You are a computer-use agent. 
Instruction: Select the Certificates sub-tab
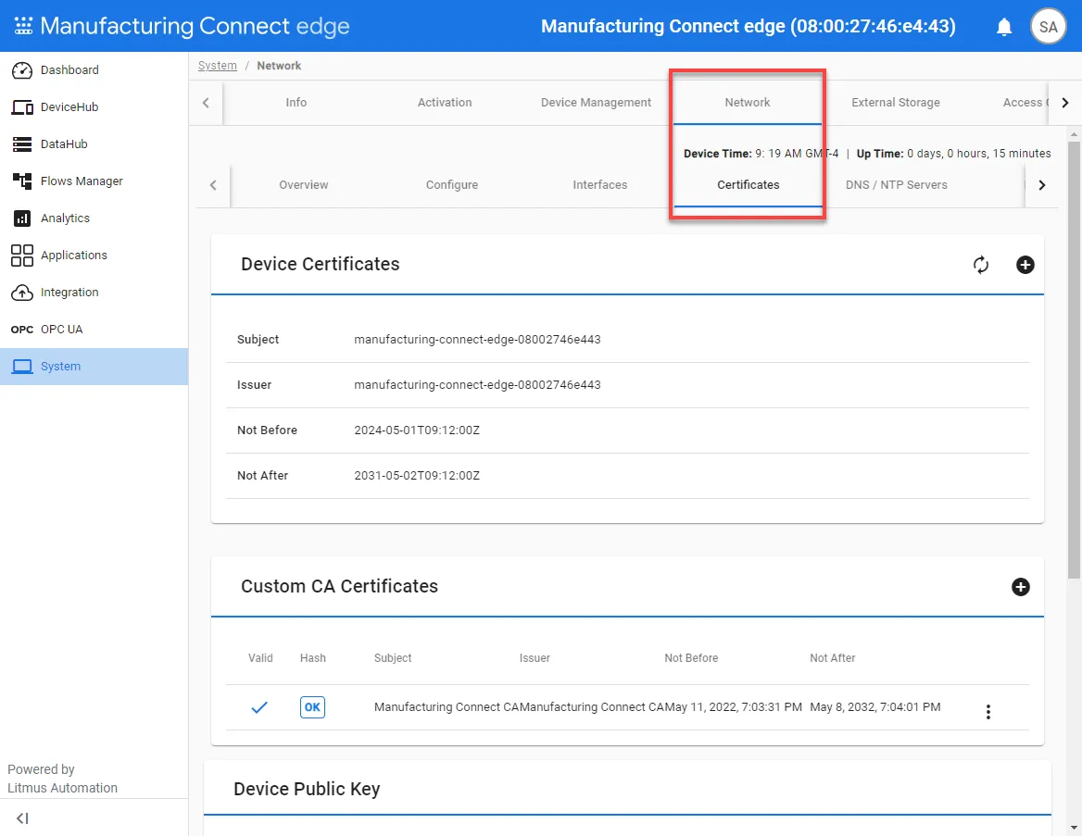pos(748,185)
